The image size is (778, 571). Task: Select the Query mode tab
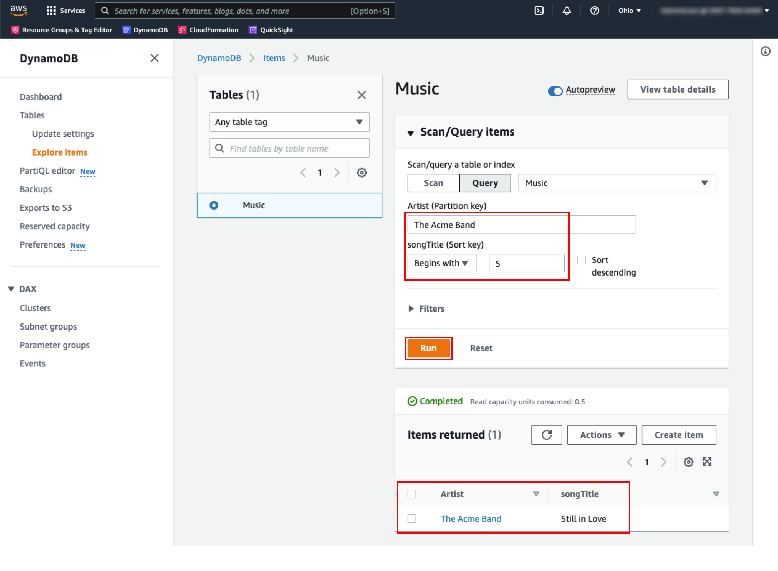point(485,183)
